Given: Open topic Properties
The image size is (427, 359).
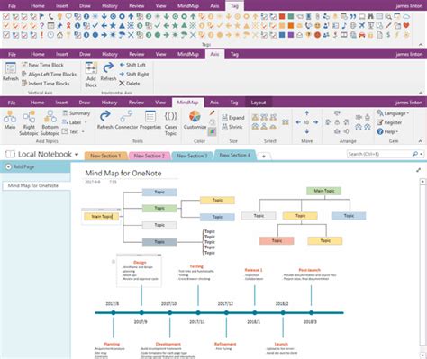Looking at the screenshot, I should [150, 120].
